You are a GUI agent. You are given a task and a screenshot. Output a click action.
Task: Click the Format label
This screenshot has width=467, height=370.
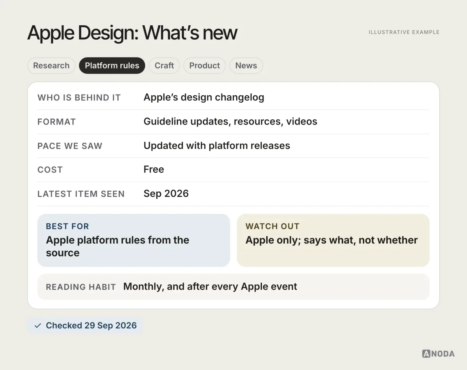coord(56,122)
